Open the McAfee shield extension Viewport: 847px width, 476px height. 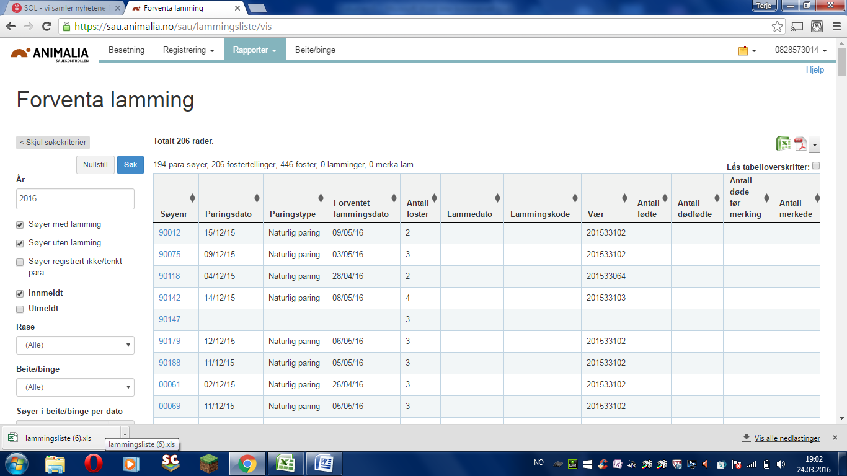point(817,27)
